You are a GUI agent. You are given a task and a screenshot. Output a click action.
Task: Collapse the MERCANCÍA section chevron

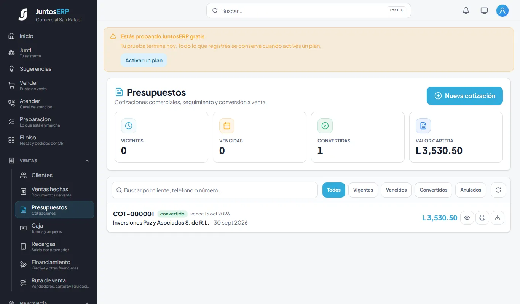[87, 303]
